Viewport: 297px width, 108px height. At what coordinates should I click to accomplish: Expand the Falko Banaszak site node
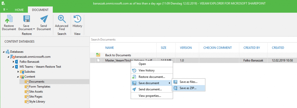point(13,62)
